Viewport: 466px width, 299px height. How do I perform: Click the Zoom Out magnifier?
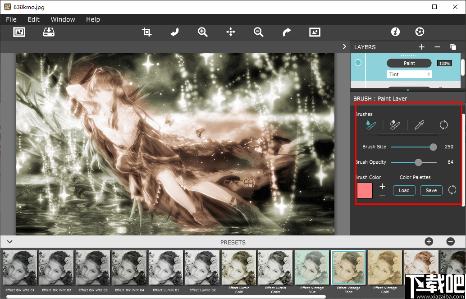click(258, 32)
